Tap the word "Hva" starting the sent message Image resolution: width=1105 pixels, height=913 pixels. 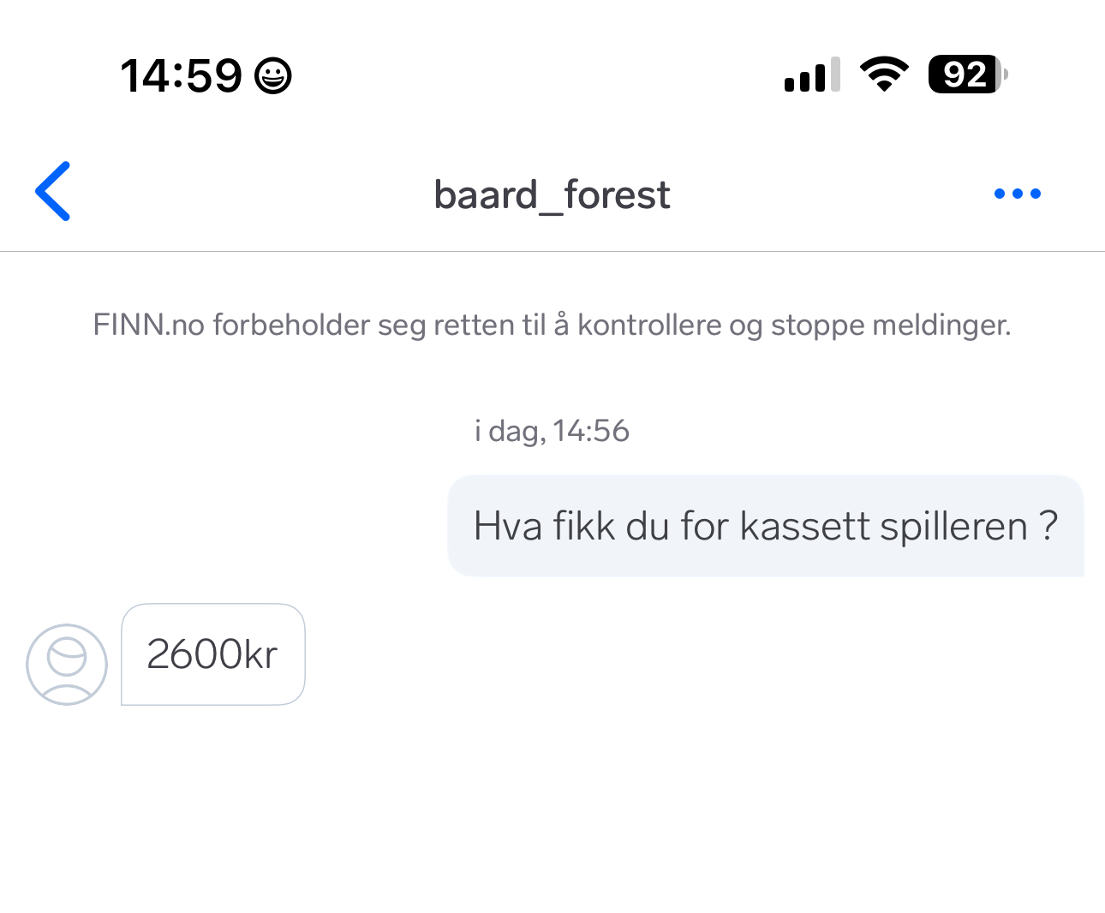(507, 526)
